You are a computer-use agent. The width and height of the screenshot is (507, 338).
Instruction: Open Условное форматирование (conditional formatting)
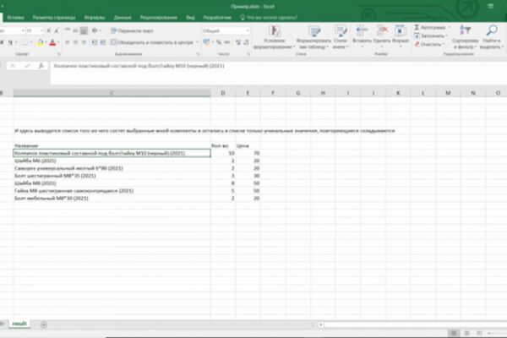(x=274, y=37)
